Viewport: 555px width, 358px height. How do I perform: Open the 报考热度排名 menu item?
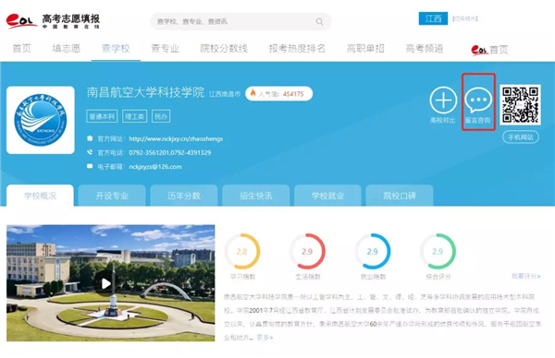tap(297, 48)
